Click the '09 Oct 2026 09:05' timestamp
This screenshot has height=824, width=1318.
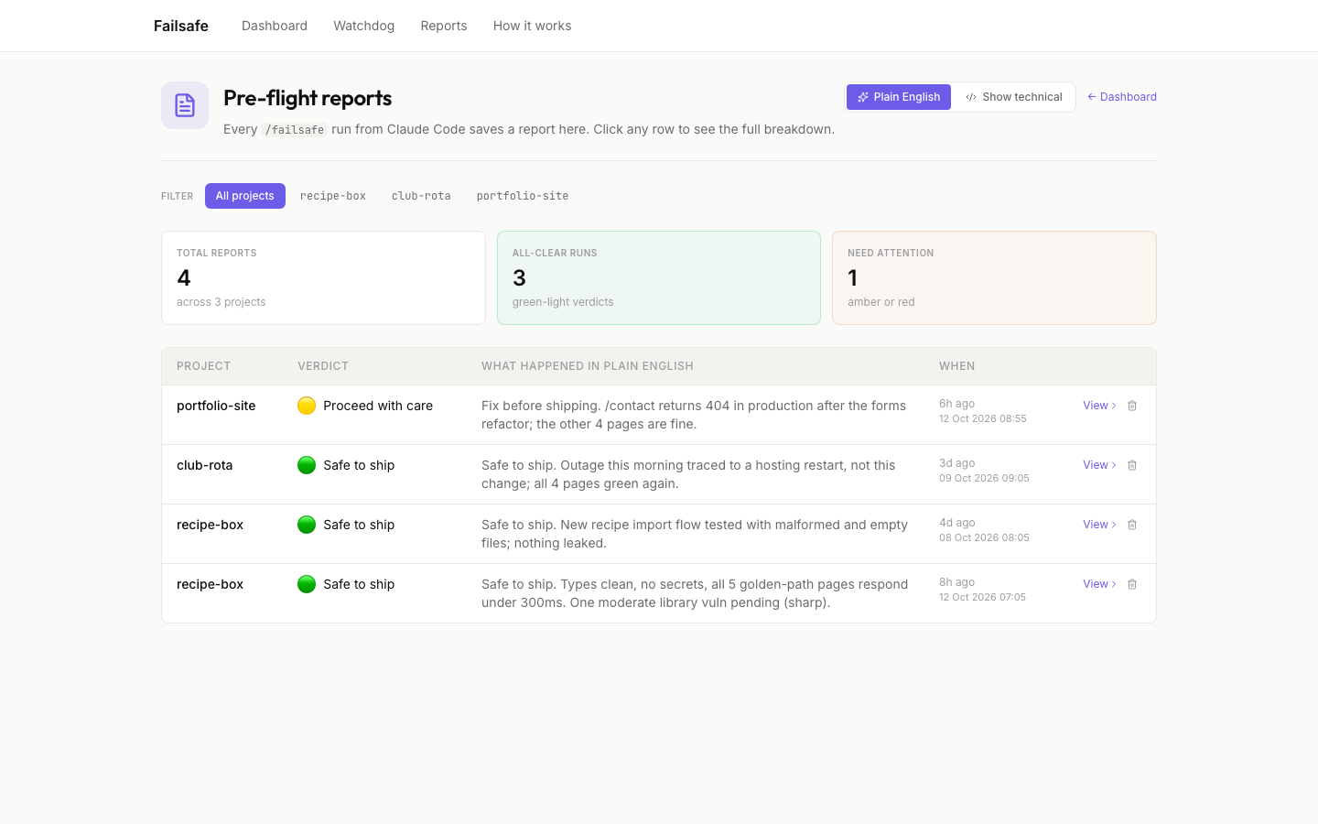coord(984,478)
